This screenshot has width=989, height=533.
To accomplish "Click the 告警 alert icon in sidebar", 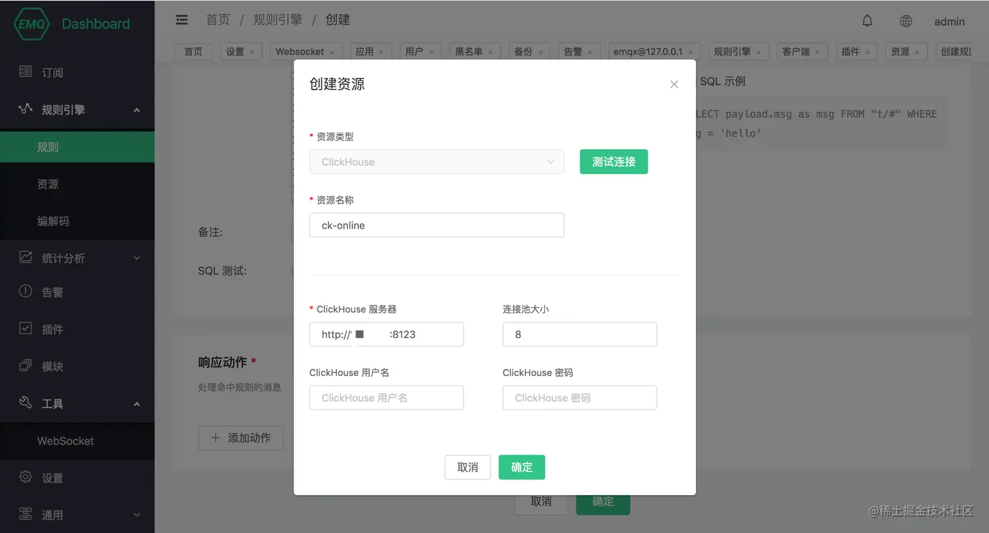I will 26,291.
